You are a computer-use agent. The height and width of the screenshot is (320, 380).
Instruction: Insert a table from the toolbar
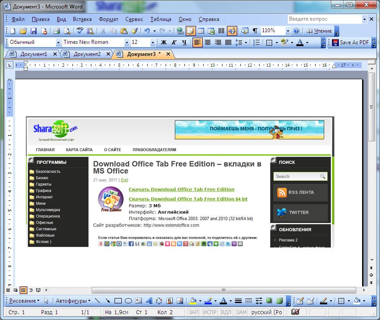tap(201, 31)
